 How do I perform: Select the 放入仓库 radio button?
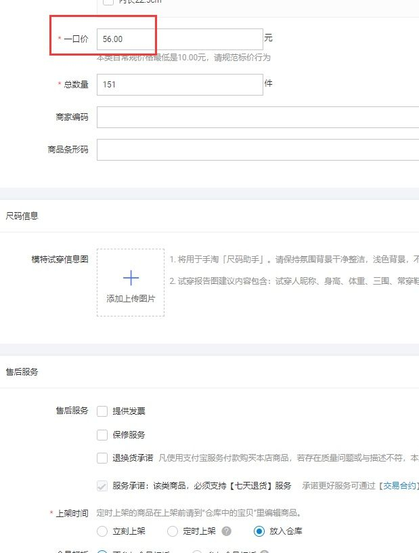pos(259,531)
